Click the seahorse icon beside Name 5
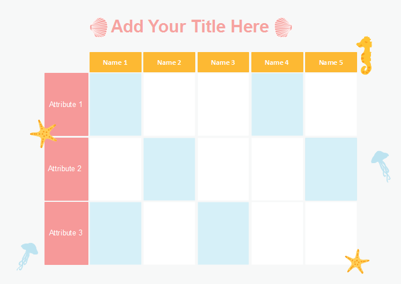The width and height of the screenshot is (401, 284). [365, 55]
